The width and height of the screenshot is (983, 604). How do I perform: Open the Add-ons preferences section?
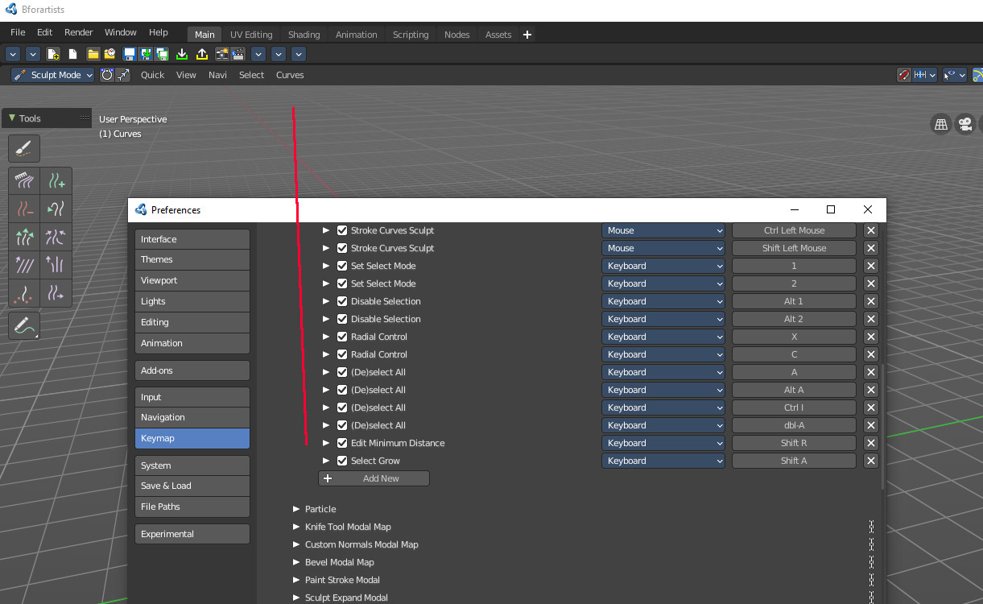192,370
